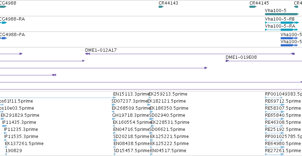The image size is (302, 156).
Task: Select the Vha100-5-RB transcript label
Action: click(x=280, y=19)
